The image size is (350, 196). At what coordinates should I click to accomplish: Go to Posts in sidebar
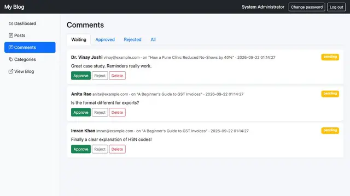tap(30, 35)
